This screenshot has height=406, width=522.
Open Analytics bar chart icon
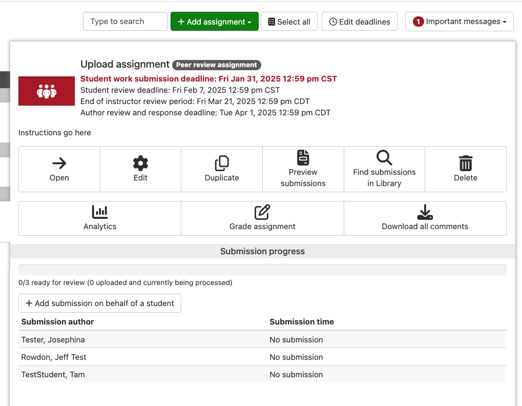(100, 212)
